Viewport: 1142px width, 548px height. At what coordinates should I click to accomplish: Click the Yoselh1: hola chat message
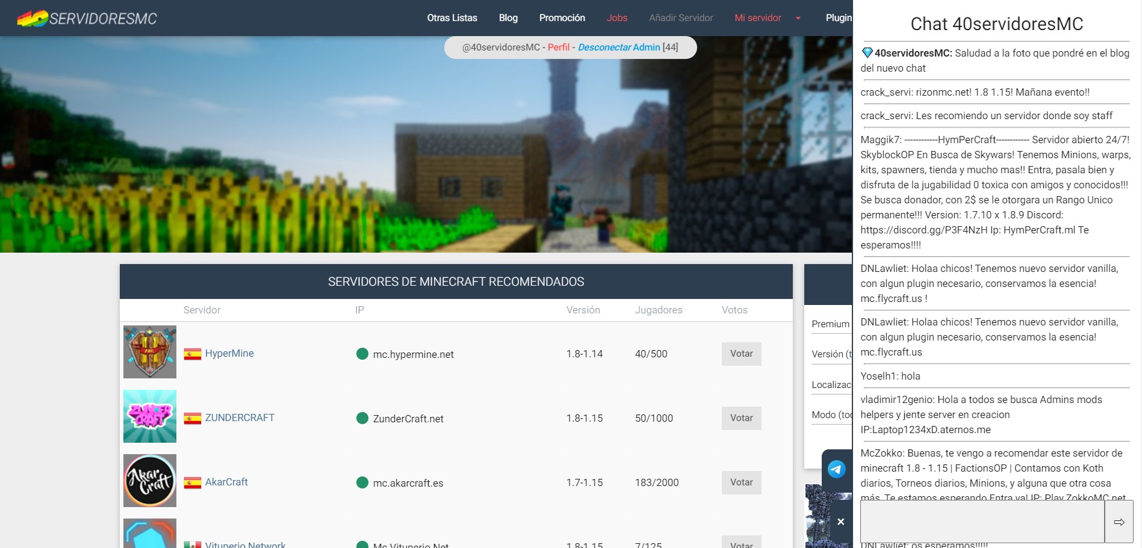tap(890, 376)
